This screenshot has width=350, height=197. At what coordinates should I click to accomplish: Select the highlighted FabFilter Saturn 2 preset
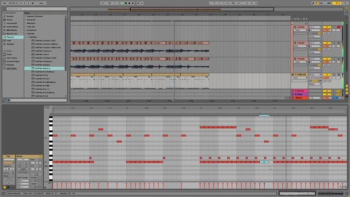pyautogui.click(x=44, y=68)
